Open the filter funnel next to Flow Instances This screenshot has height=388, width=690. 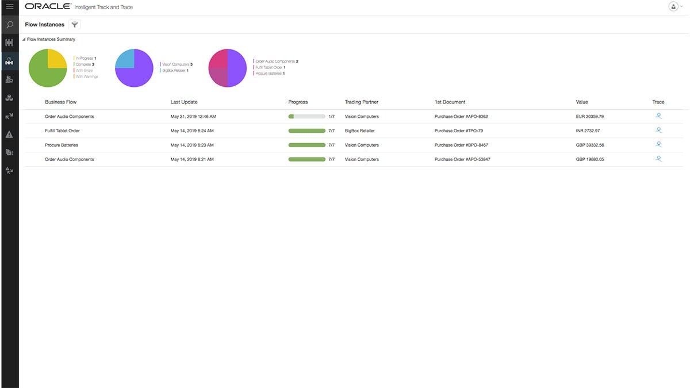(x=75, y=25)
